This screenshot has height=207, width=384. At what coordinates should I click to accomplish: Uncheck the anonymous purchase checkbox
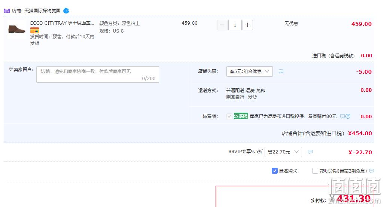(275, 171)
